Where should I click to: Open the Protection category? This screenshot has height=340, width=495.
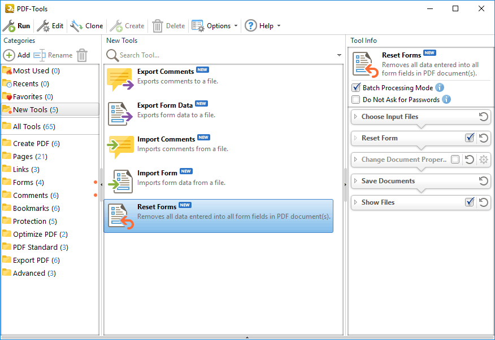pyautogui.click(x=50, y=221)
